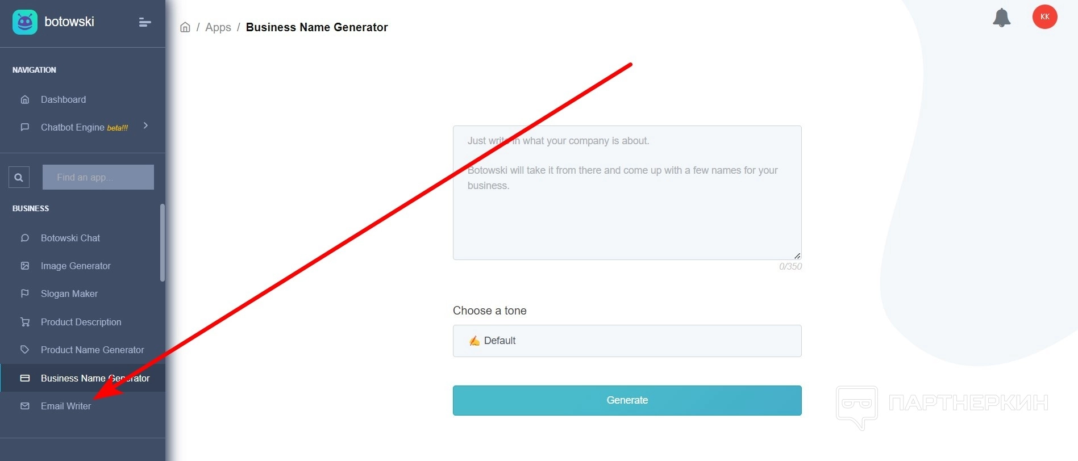Collapse sidebar using the hamburger toggle

(x=145, y=22)
